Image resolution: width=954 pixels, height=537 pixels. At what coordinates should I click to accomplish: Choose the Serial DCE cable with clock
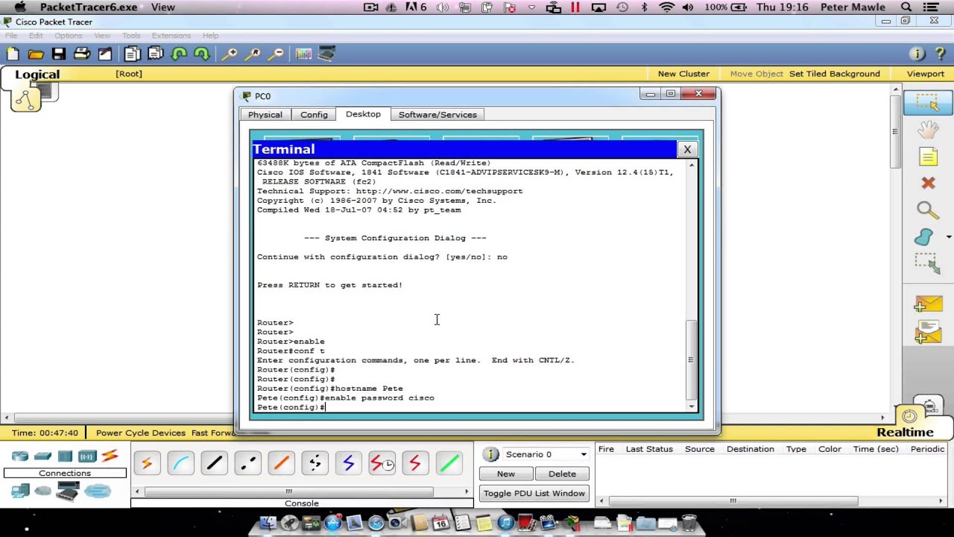coord(382,463)
